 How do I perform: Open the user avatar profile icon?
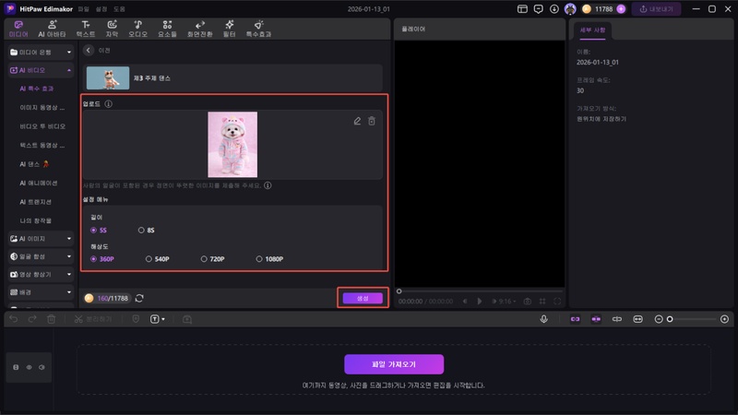(570, 9)
